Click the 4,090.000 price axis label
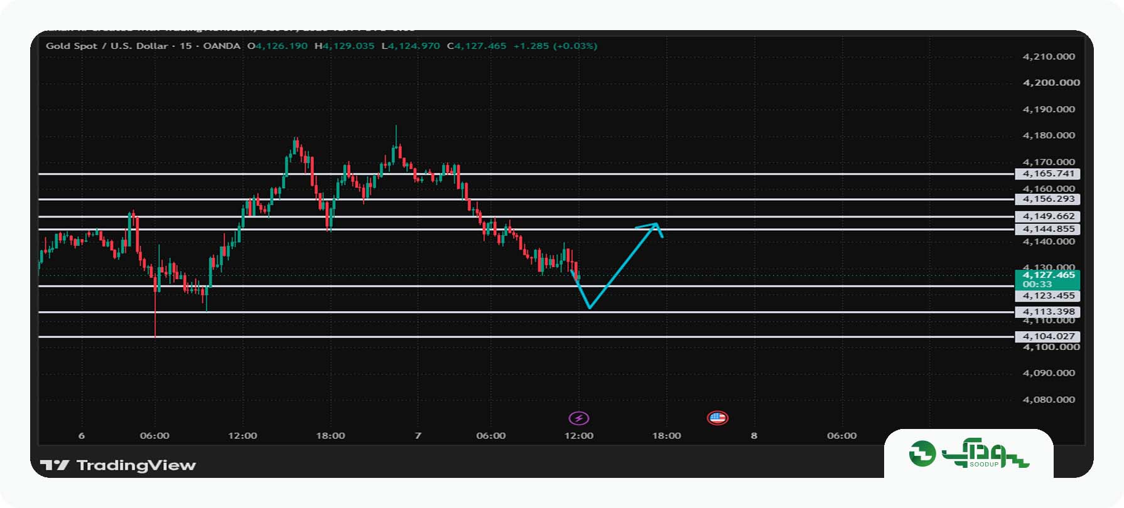This screenshot has height=508, width=1124. 1049,373
